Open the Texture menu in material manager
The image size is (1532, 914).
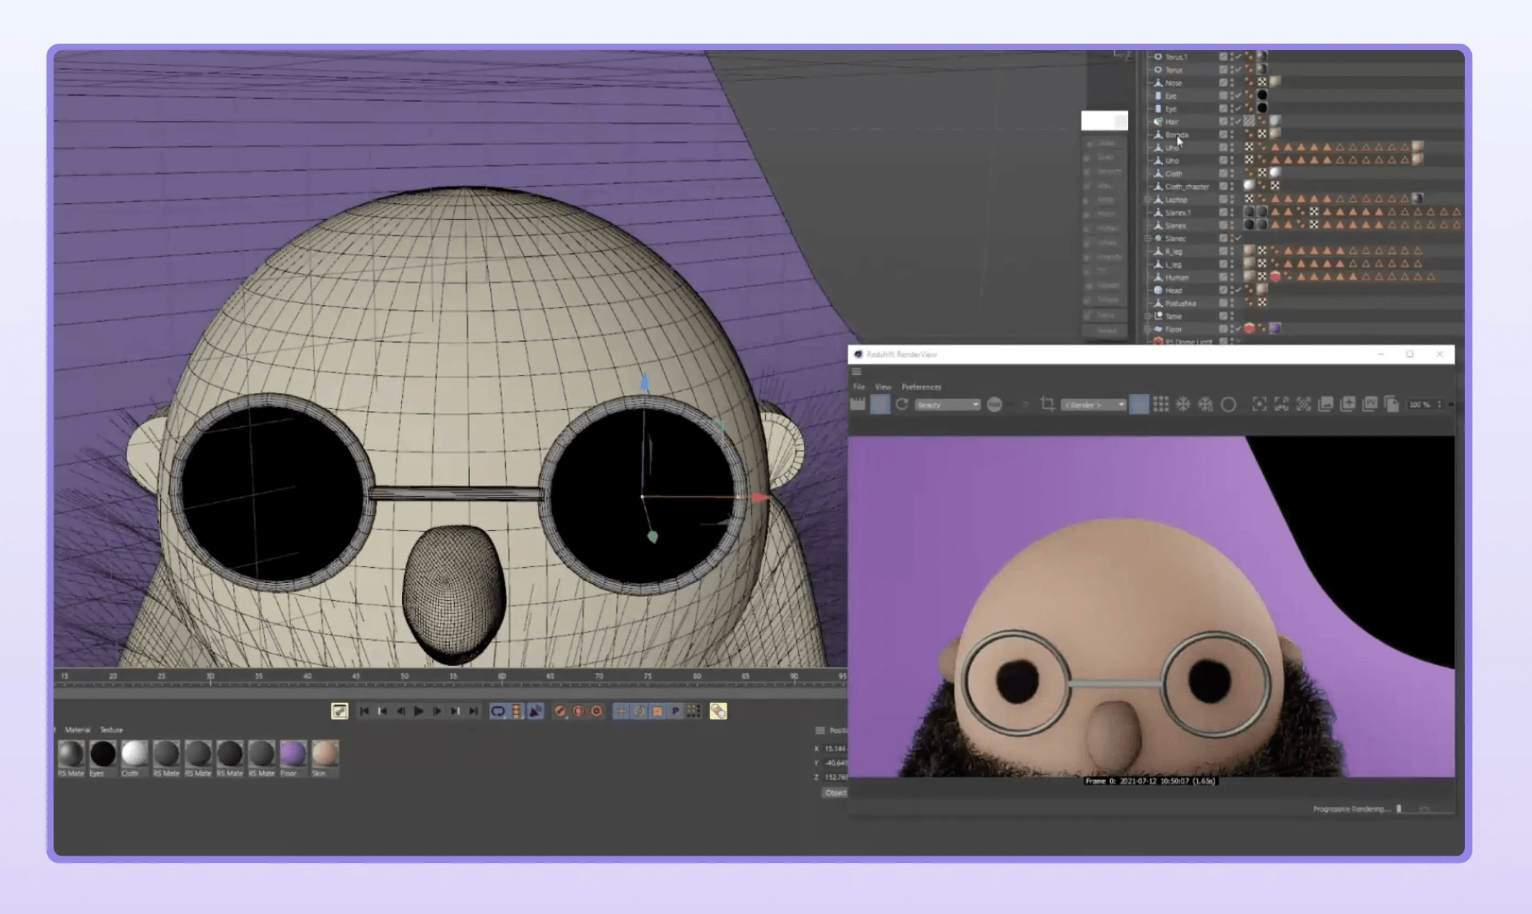pyautogui.click(x=111, y=729)
